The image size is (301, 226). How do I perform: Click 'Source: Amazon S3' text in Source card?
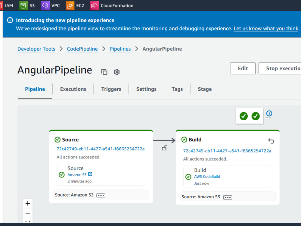[74, 195]
